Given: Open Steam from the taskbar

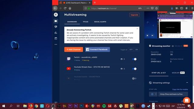Looking at the screenshot, I should 149,106.
